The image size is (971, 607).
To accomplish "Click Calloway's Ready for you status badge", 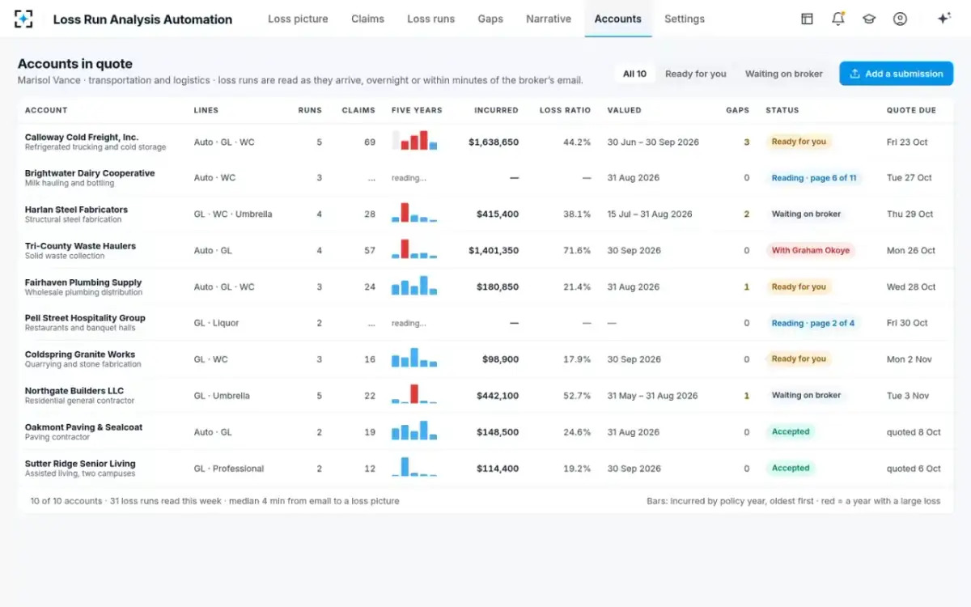I will (799, 142).
